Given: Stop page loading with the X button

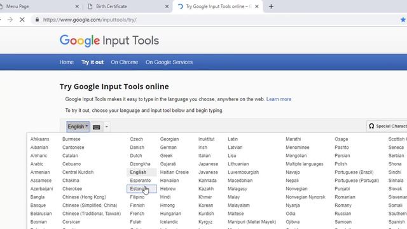Looking at the screenshot, I should tap(22, 20).
